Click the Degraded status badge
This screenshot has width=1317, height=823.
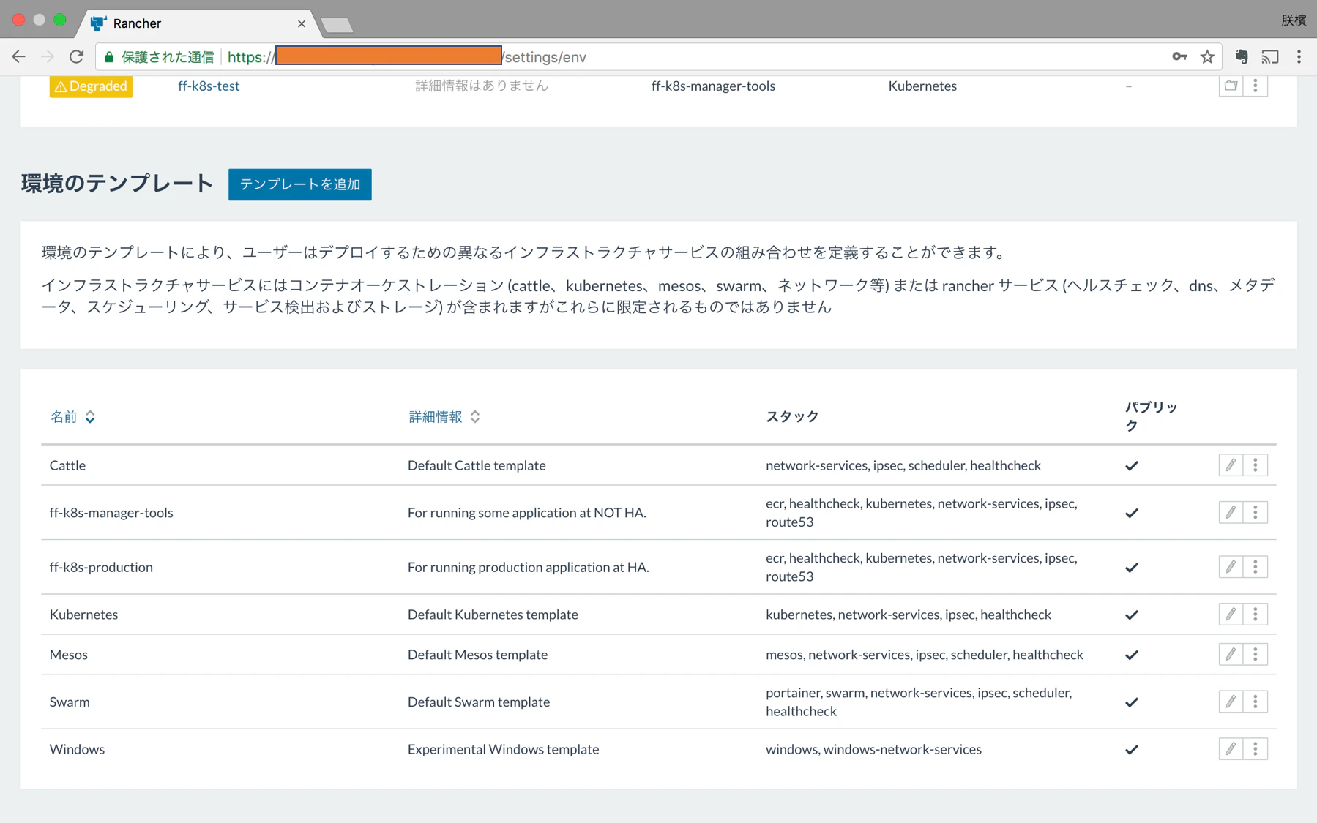(91, 86)
